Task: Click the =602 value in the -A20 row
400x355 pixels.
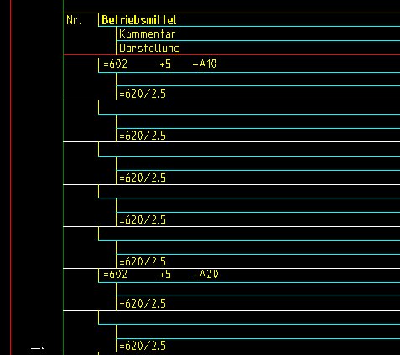Action: click(x=115, y=274)
